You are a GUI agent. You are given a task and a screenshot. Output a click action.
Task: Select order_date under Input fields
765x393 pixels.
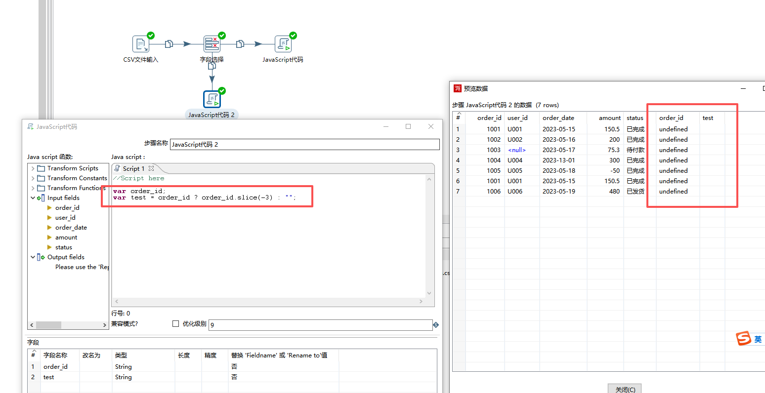tap(71, 228)
